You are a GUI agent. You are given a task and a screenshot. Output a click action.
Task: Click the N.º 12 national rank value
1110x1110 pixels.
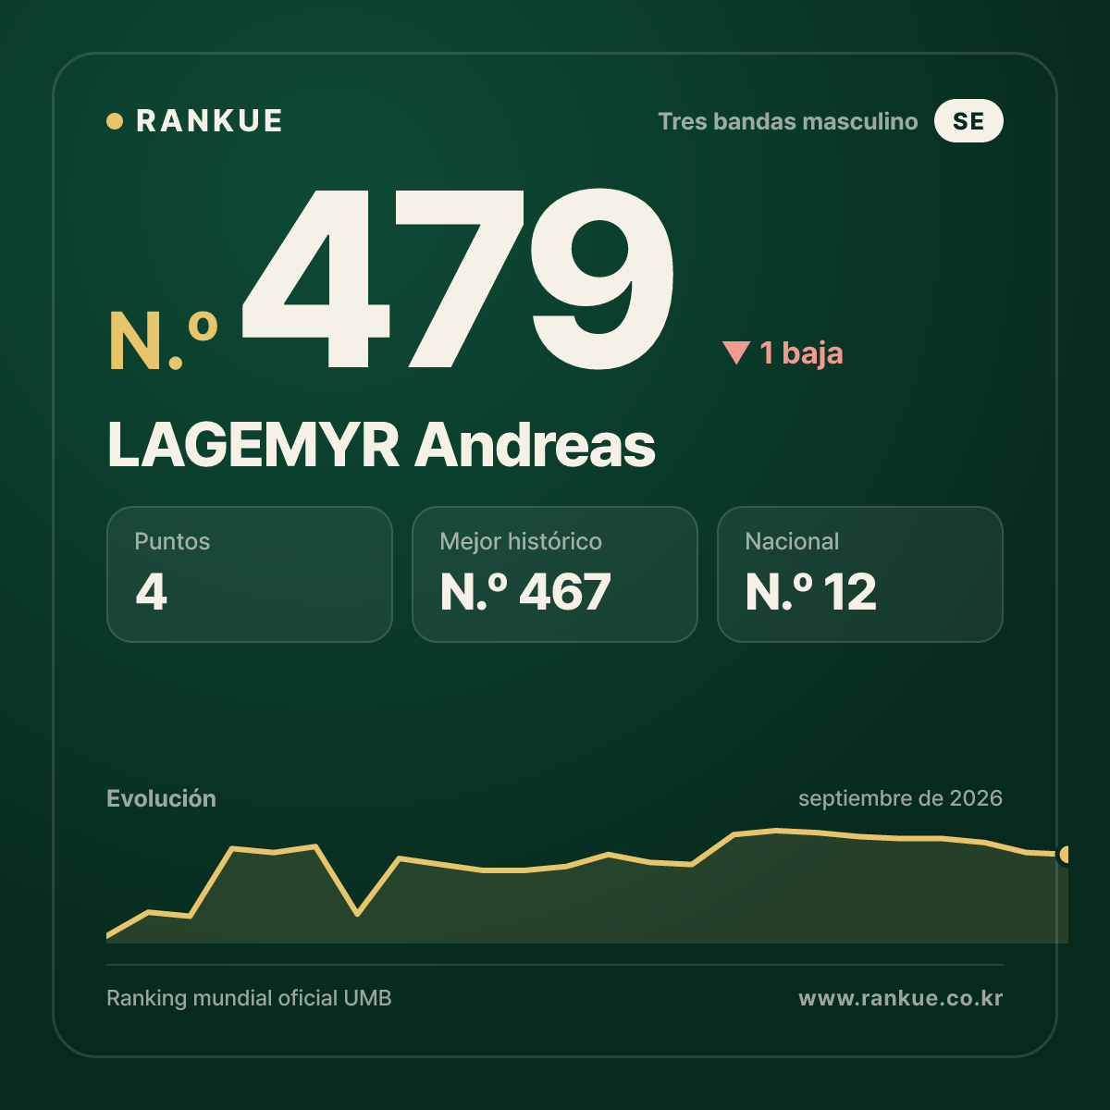tap(811, 592)
